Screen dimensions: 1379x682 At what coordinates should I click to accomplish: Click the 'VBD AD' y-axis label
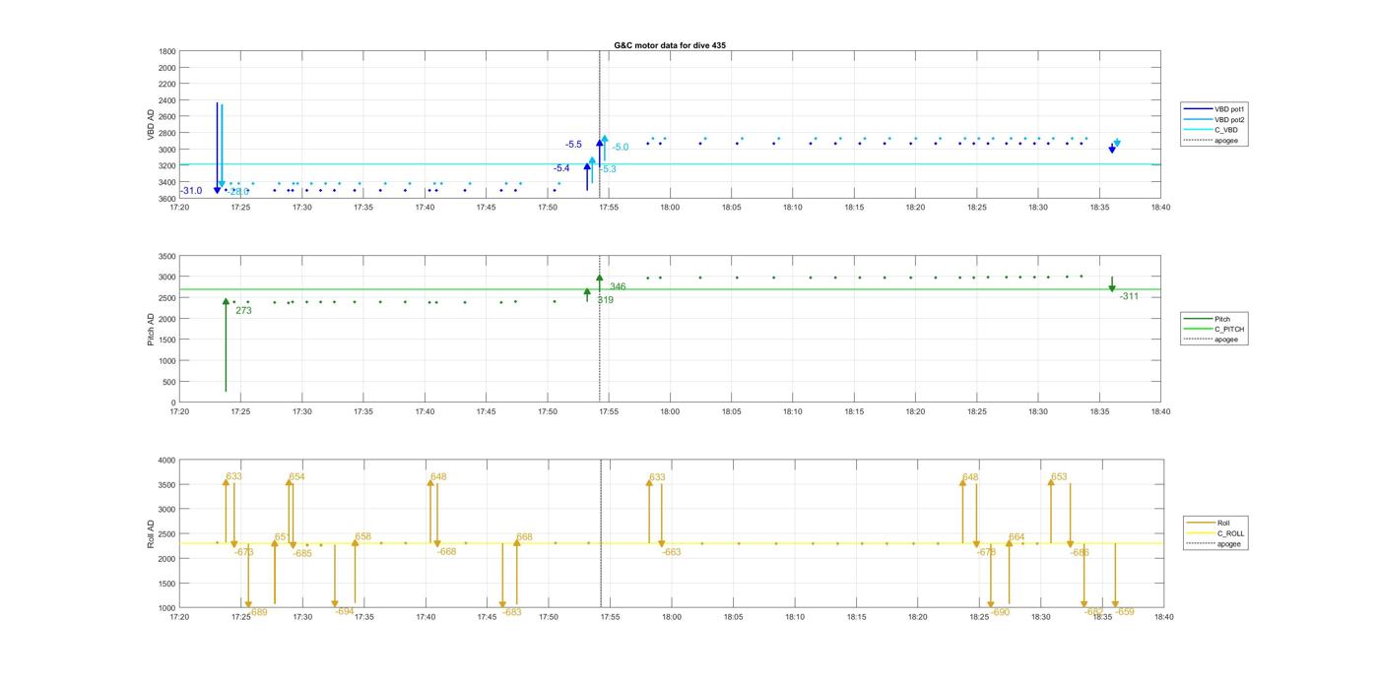point(152,125)
